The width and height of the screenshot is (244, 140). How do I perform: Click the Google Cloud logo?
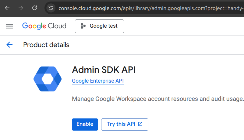[44, 26]
